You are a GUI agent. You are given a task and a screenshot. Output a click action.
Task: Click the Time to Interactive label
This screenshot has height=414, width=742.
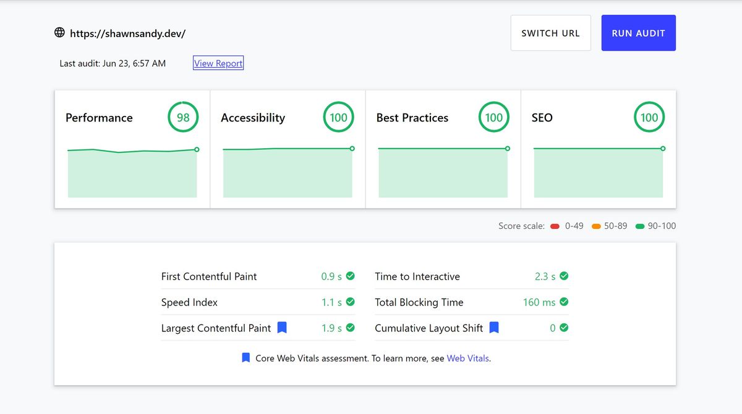417,276
